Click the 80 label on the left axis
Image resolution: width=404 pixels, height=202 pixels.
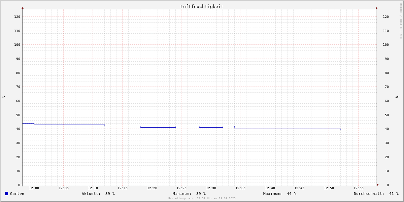coord(18,73)
